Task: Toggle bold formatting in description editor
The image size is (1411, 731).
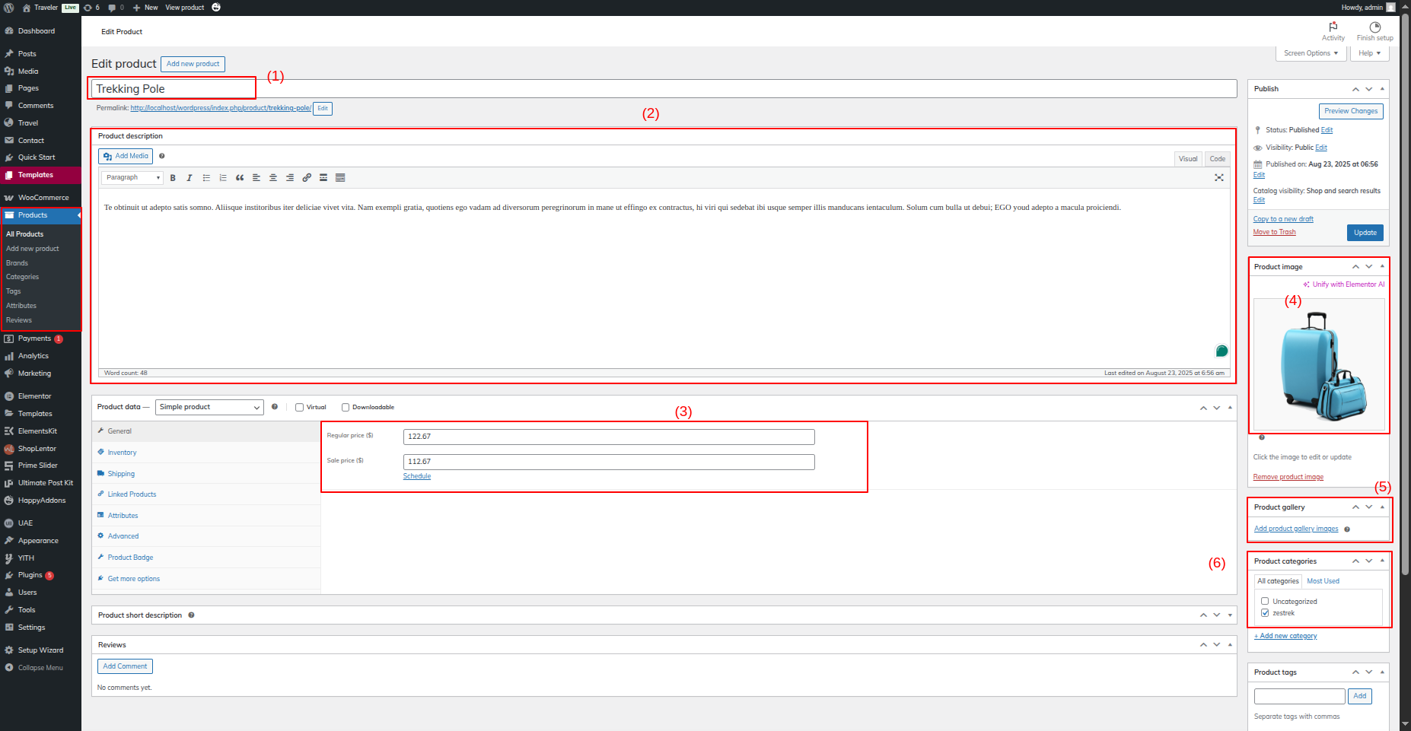Action: (x=173, y=178)
